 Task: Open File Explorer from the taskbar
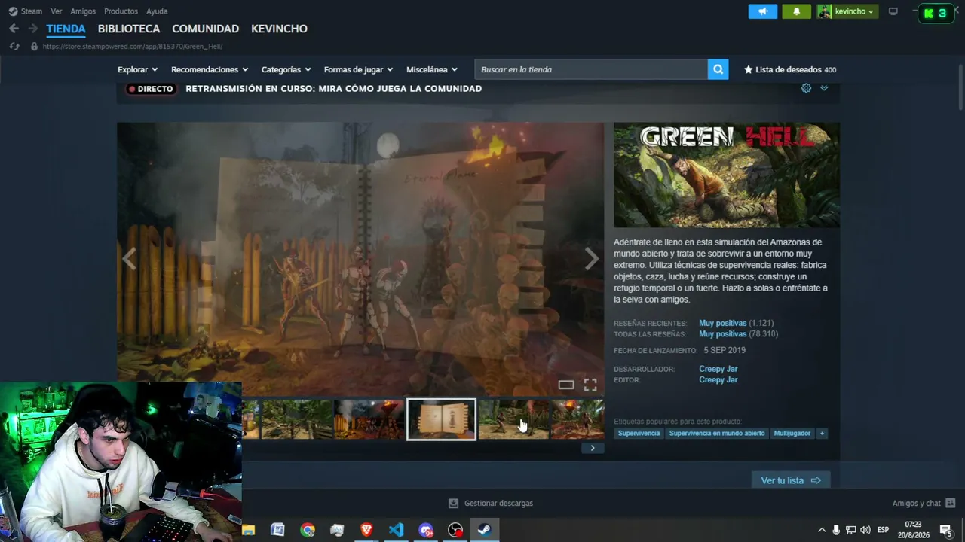click(248, 530)
